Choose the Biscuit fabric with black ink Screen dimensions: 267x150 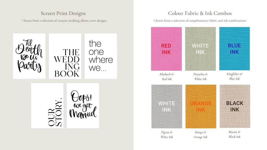tap(235, 106)
